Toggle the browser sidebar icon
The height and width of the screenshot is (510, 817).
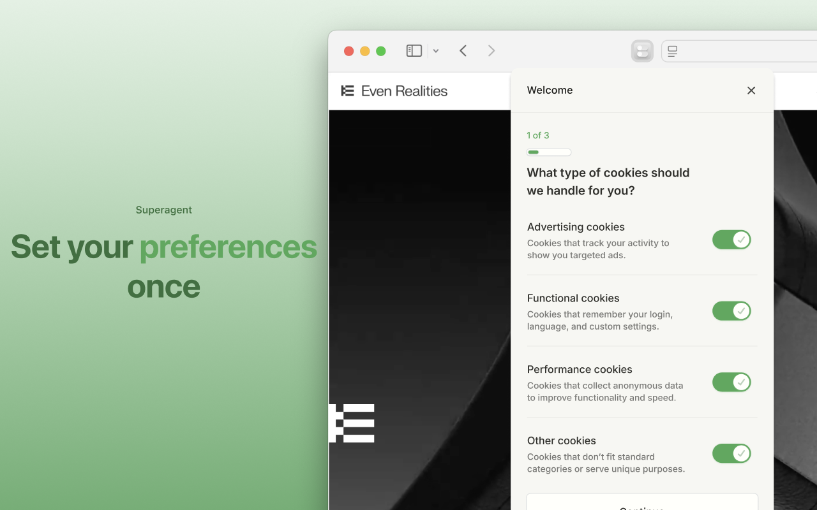click(x=414, y=51)
